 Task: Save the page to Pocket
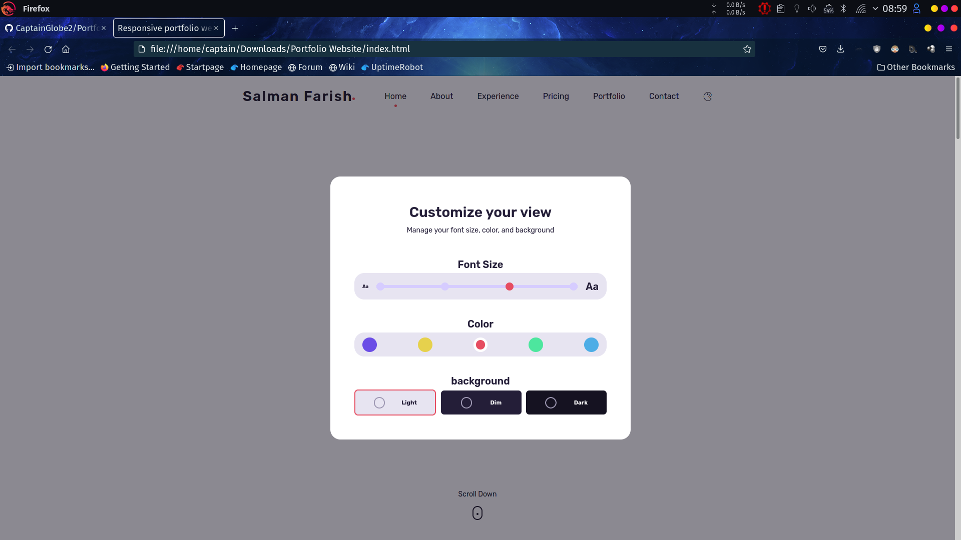point(822,49)
